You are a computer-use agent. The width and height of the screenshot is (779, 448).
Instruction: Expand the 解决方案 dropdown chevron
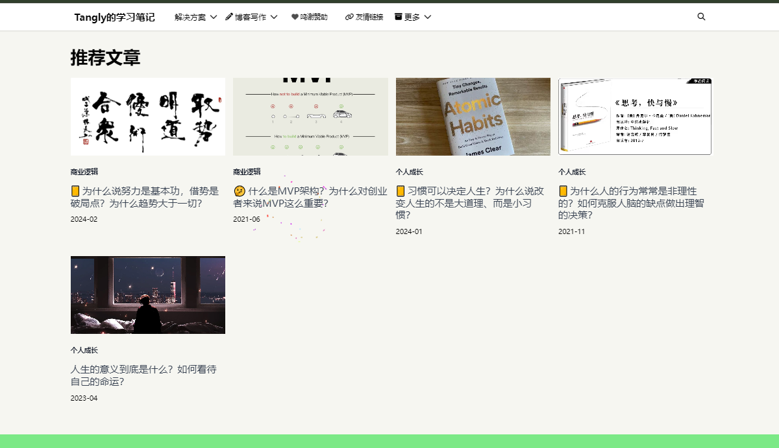[x=214, y=17]
